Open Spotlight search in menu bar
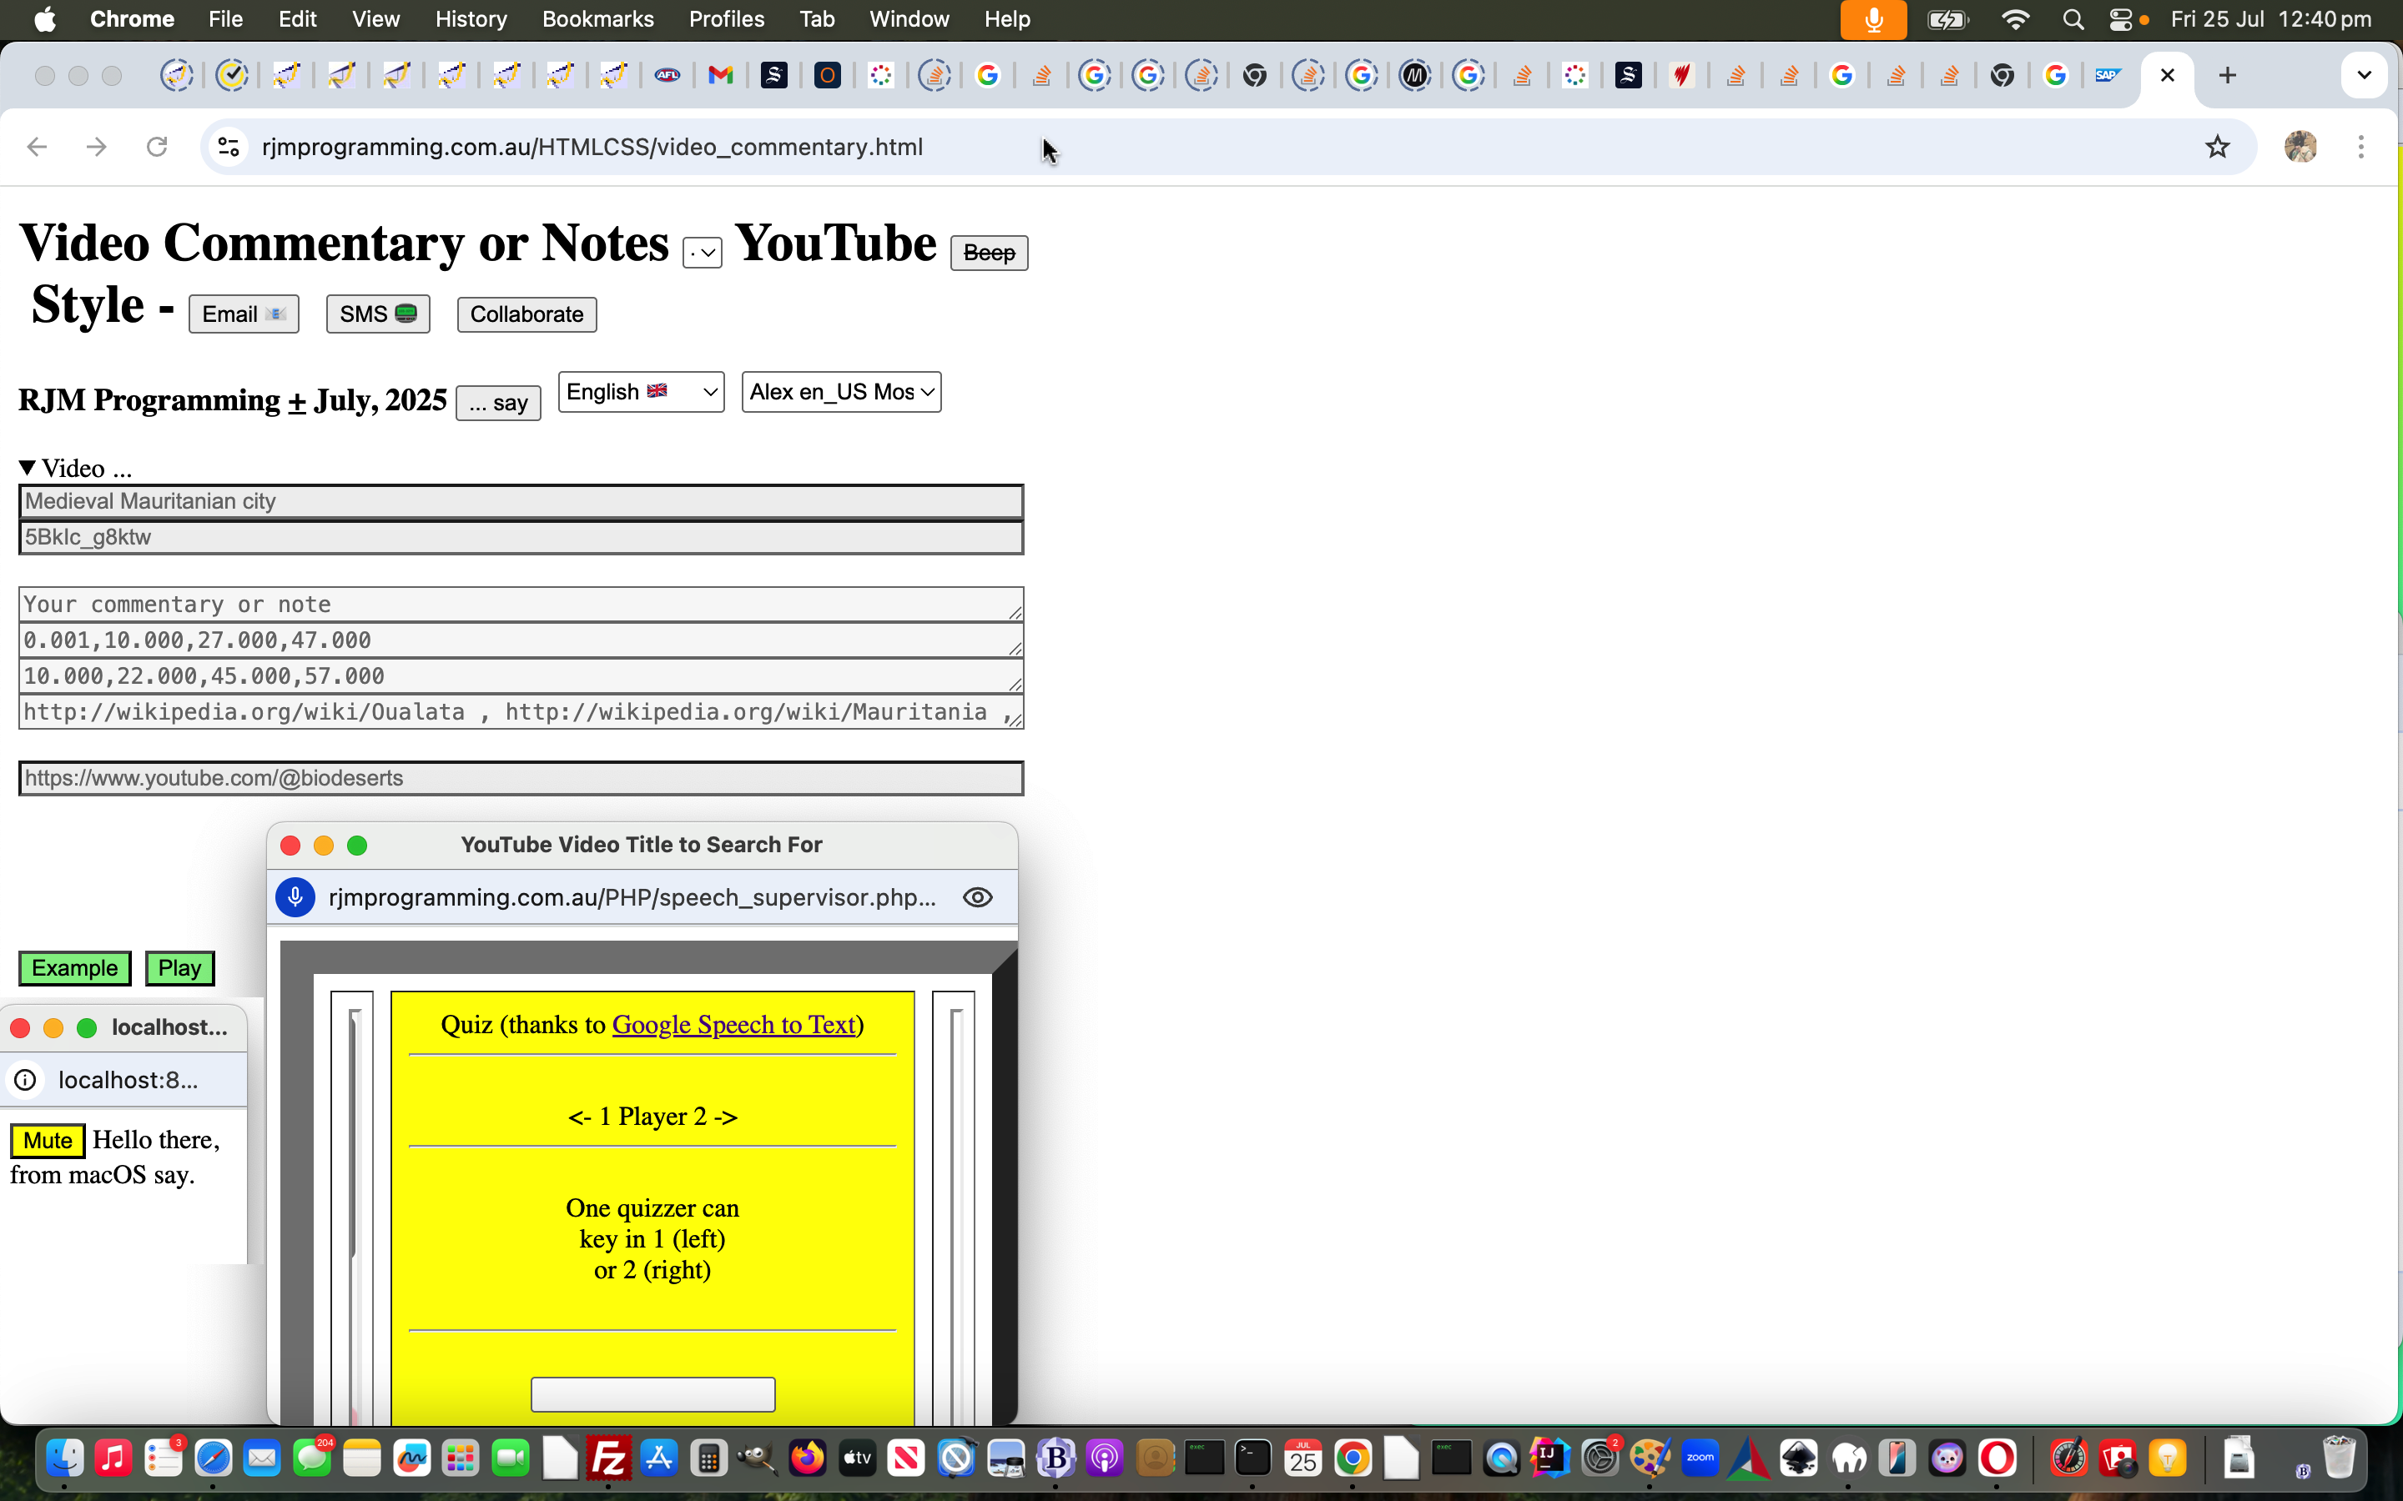The width and height of the screenshot is (2403, 1501). pyautogui.click(x=2073, y=20)
